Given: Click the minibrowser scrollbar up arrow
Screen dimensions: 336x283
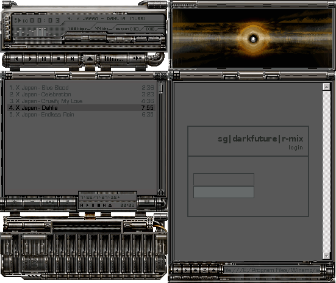Looking at the screenshot, I should [326, 87].
